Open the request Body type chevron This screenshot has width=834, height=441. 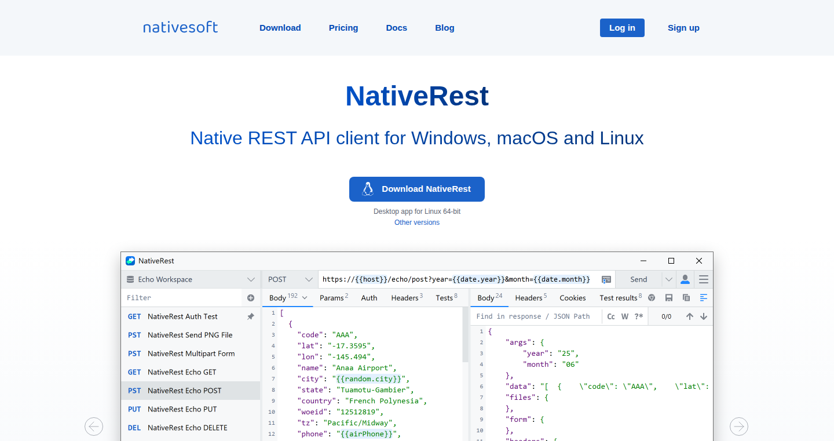click(x=305, y=298)
